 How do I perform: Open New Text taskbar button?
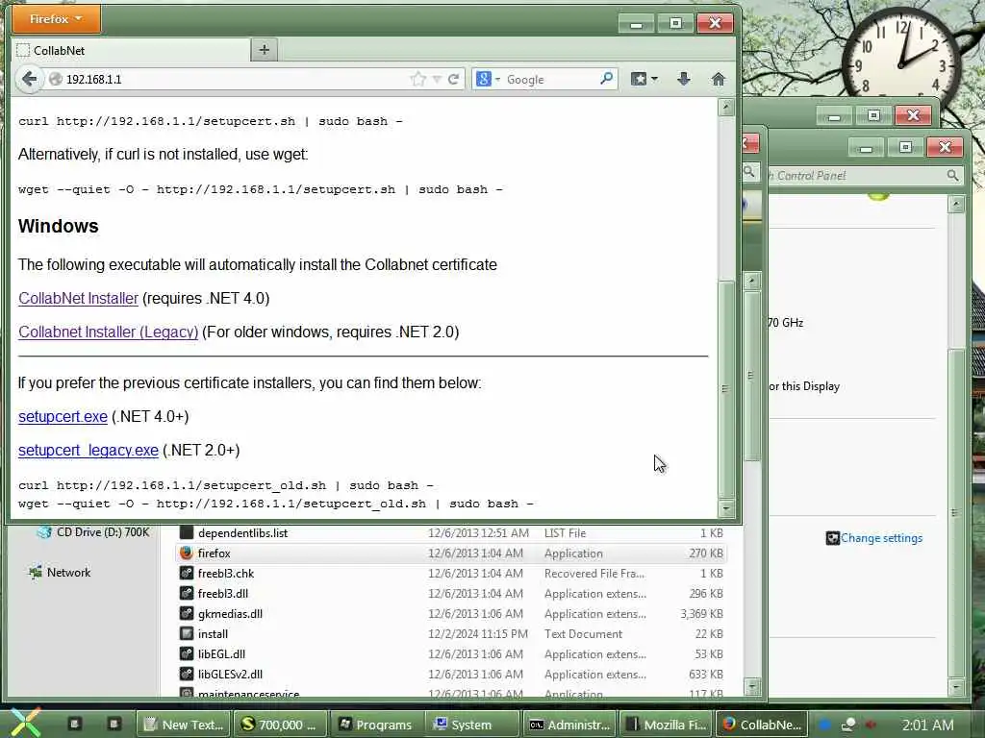click(185, 725)
